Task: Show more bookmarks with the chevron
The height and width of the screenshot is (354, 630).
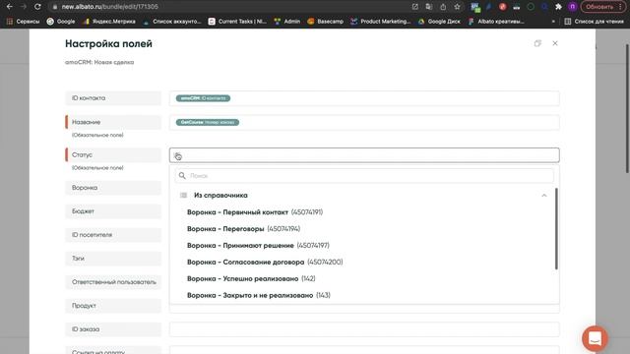Action: click(x=553, y=22)
